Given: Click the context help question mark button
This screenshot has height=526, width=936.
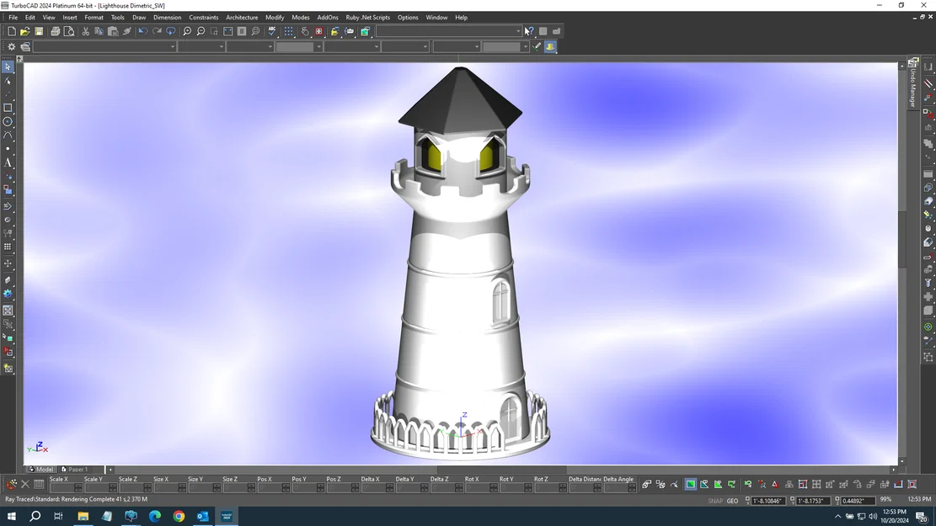Looking at the screenshot, I should [528, 30].
